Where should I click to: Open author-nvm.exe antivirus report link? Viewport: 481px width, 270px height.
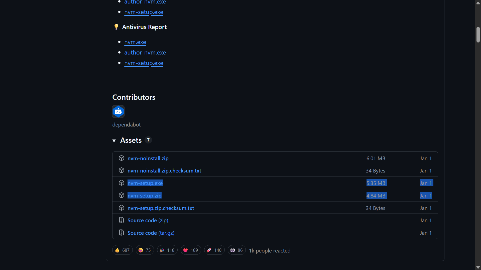[145, 53]
